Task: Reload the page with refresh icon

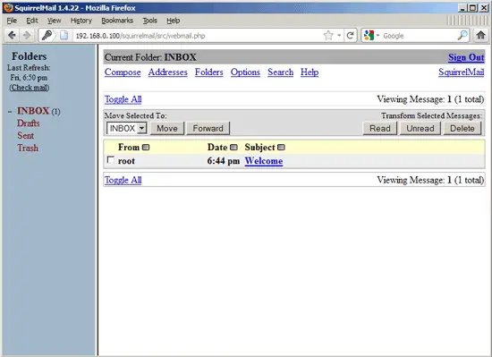Action: [350, 36]
